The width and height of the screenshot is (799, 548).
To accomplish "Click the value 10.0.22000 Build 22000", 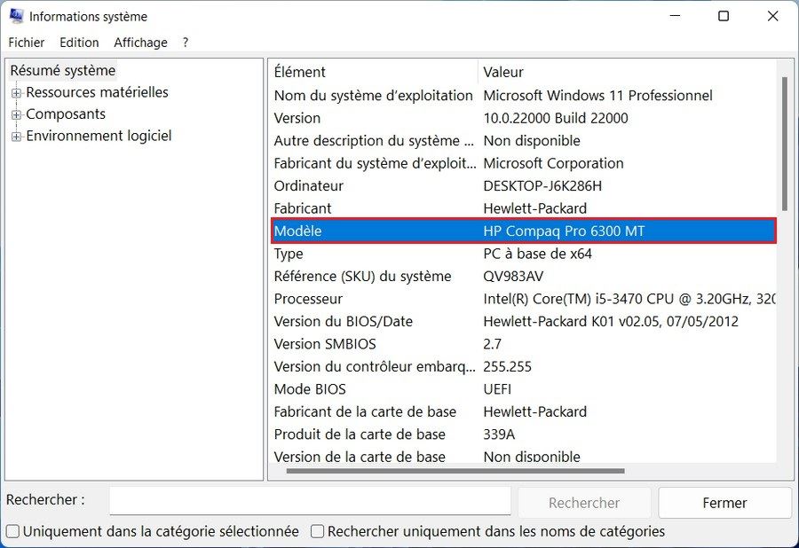I will (x=556, y=118).
